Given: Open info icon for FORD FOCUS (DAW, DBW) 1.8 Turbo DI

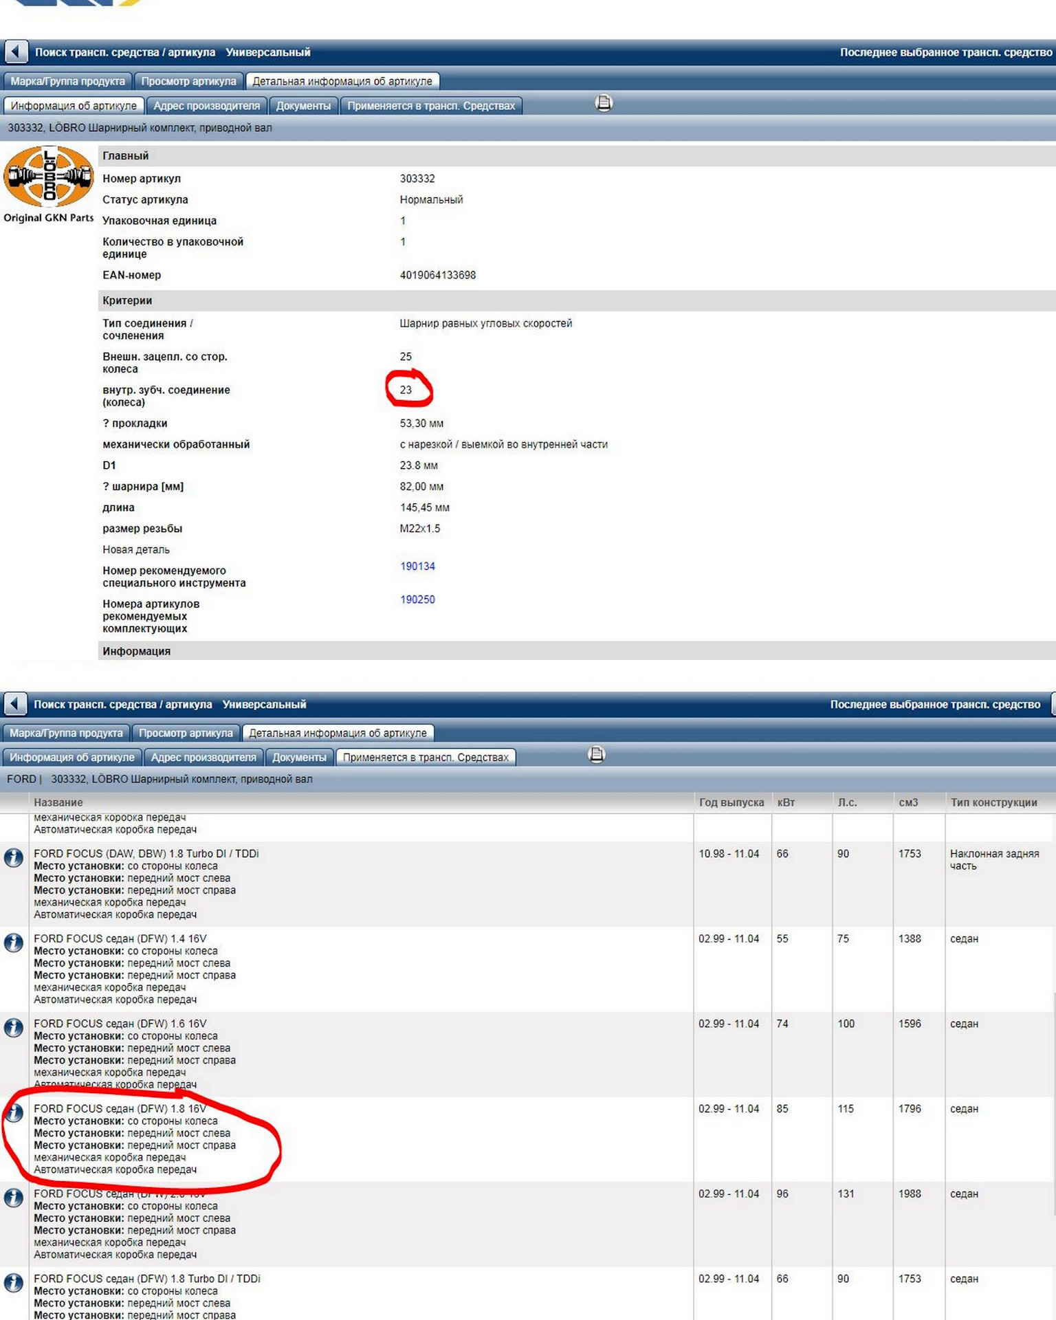Looking at the screenshot, I should tap(13, 857).
